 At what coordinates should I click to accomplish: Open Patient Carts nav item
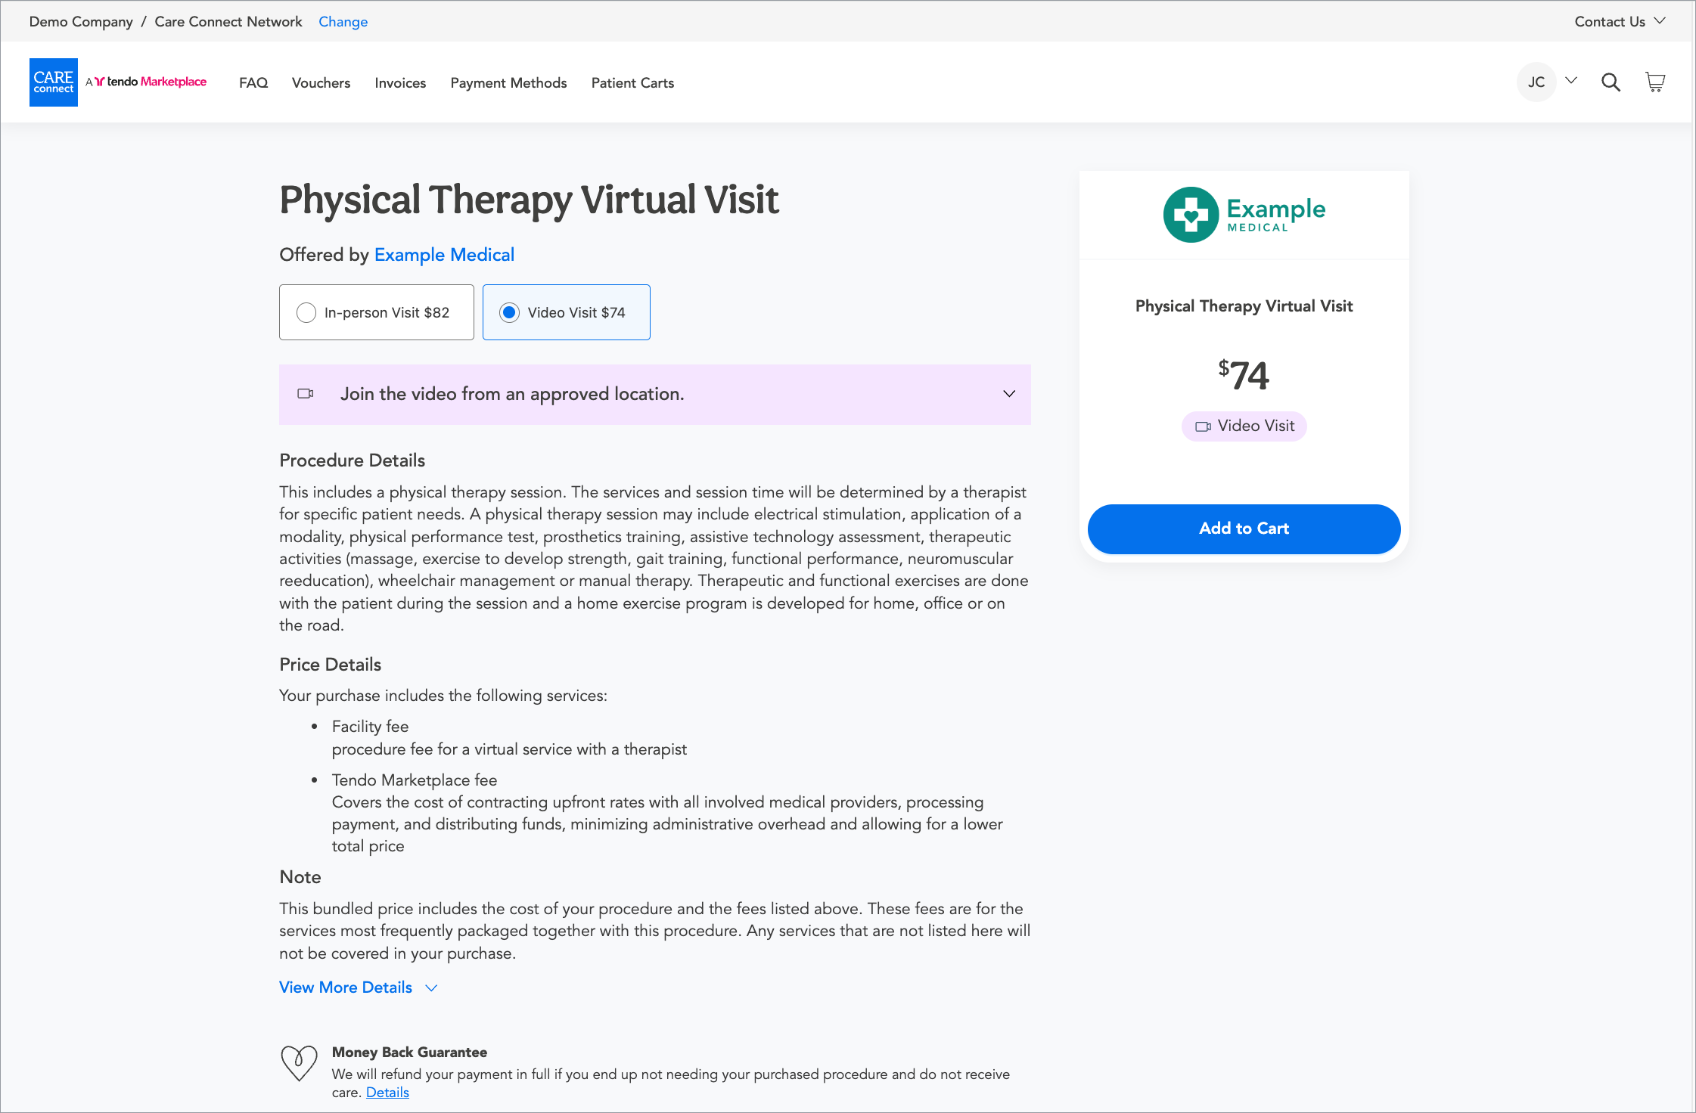pyautogui.click(x=632, y=83)
